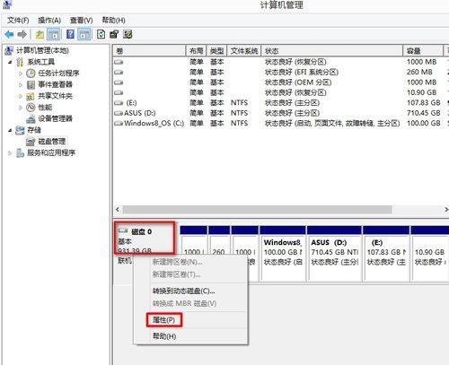The height and width of the screenshot is (365, 449).
Task: Click the blue Back arrow toolbar icon
Action: pos(9,35)
